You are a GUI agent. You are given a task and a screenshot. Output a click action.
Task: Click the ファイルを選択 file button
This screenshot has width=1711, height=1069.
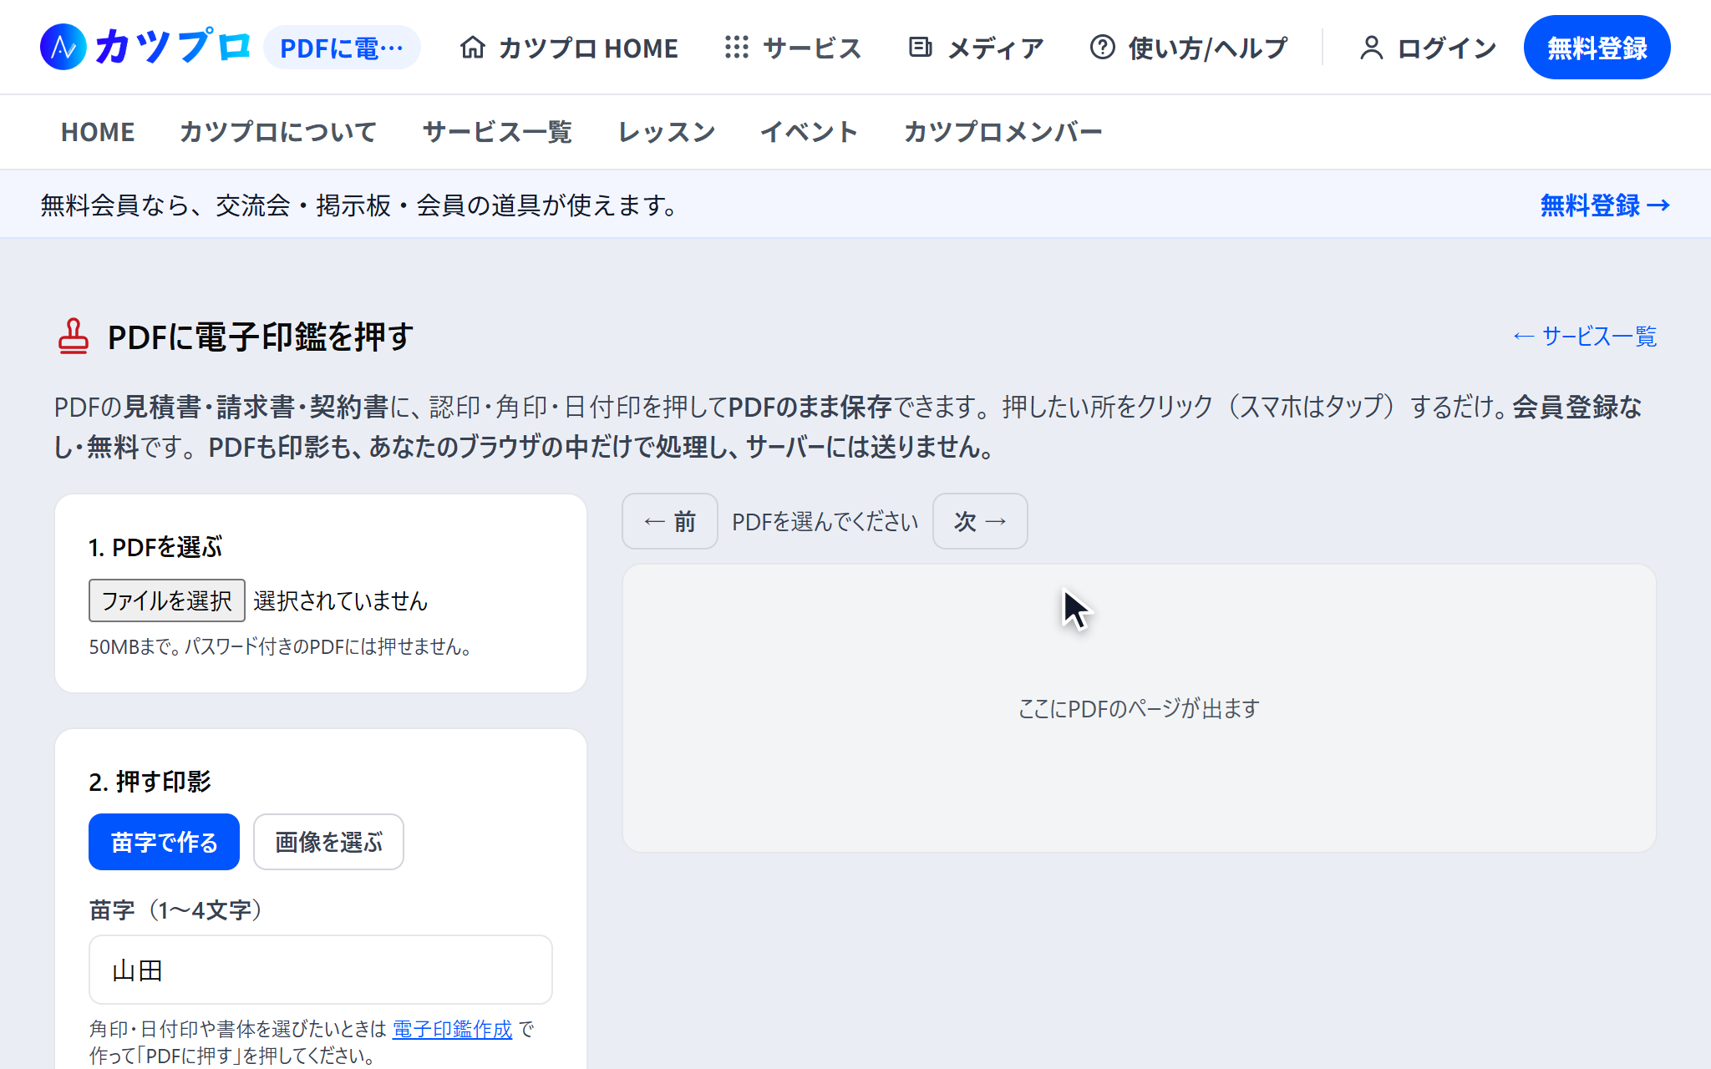coord(167,600)
